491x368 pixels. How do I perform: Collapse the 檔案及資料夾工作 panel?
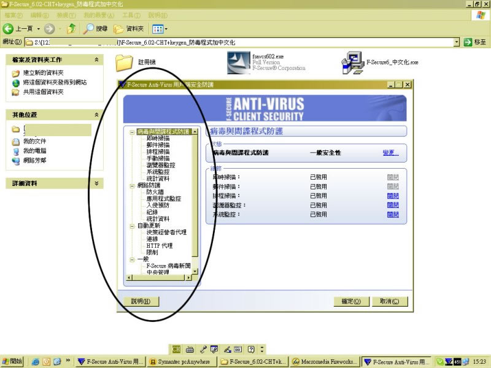tap(96, 59)
